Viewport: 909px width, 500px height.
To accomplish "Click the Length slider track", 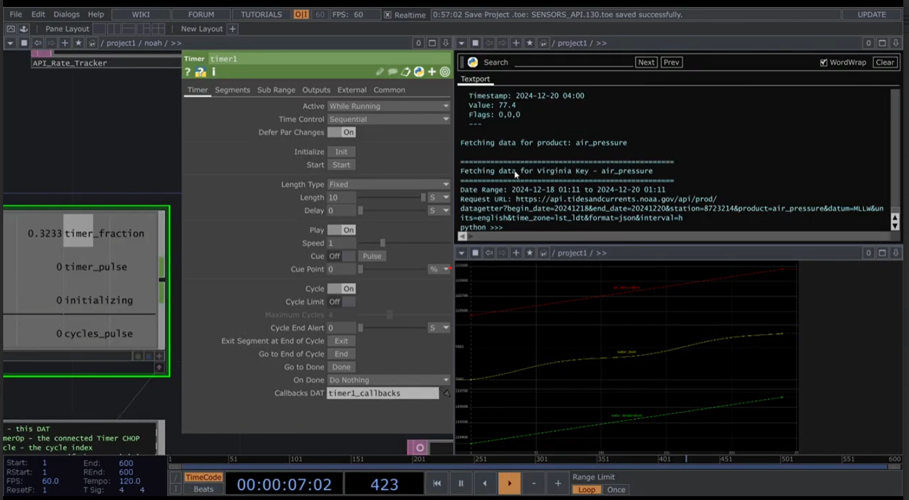I will (392, 197).
